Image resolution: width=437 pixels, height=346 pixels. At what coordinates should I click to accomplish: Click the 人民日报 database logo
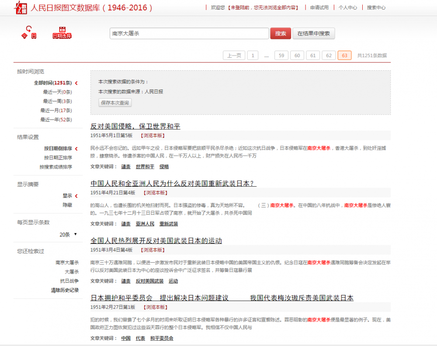tap(21, 7)
